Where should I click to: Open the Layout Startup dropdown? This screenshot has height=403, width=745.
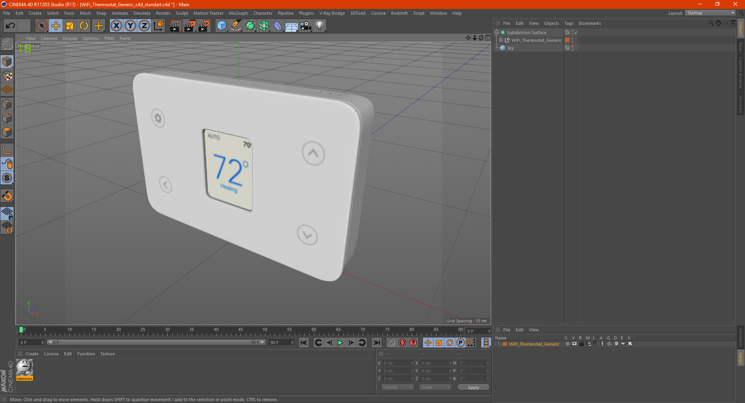(710, 13)
